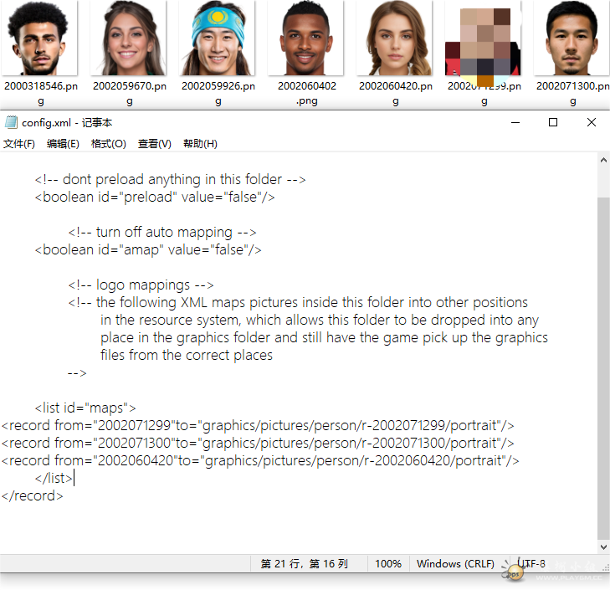Open the 查看(V) menu

tap(154, 144)
